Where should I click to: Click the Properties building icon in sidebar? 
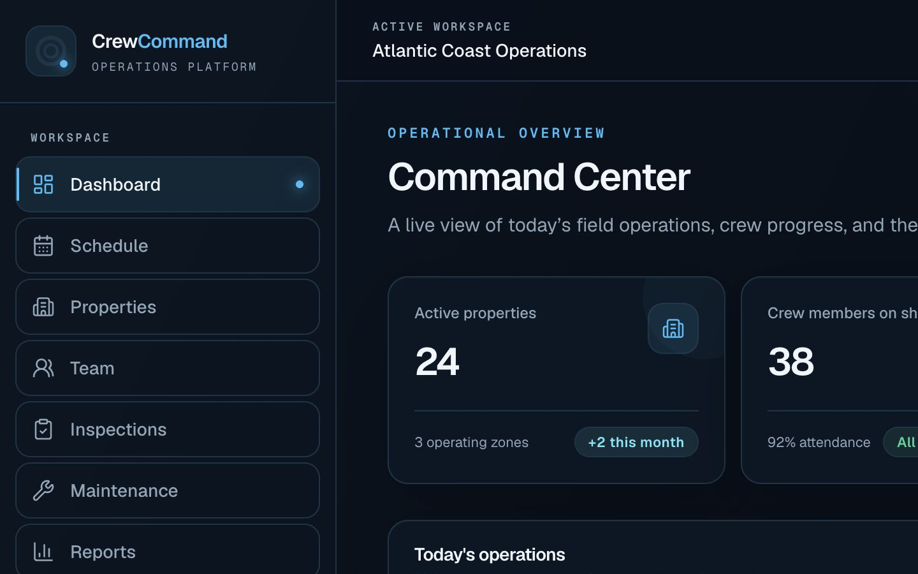point(43,307)
